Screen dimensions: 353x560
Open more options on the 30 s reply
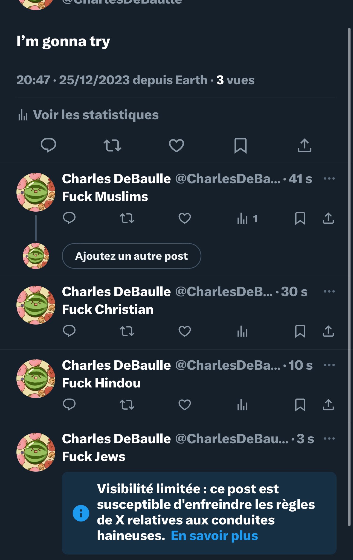pyautogui.click(x=329, y=291)
